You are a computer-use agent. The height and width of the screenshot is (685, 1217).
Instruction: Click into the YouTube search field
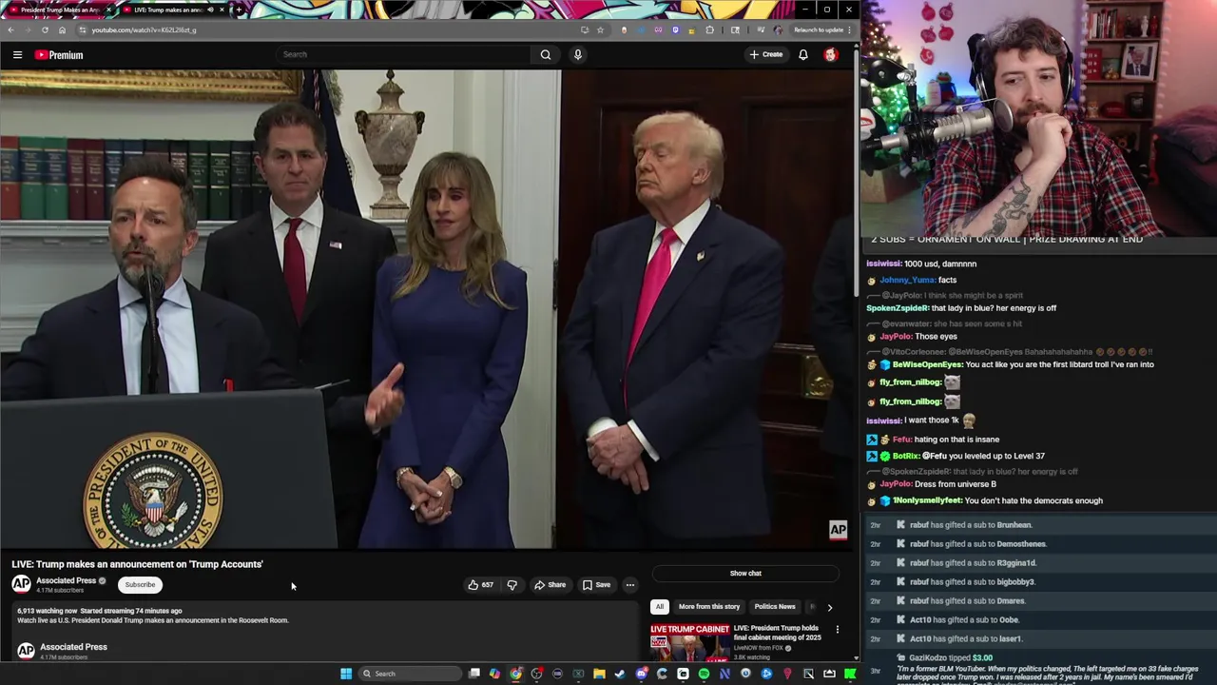click(x=404, y=54)
